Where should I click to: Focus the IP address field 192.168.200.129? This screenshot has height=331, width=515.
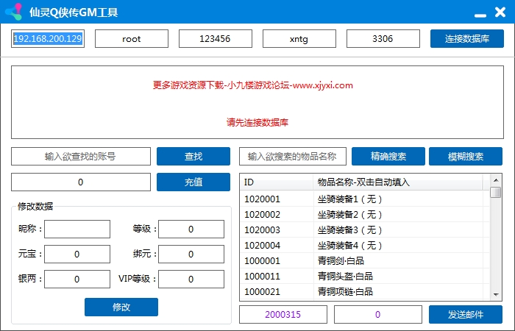point(48,38)
